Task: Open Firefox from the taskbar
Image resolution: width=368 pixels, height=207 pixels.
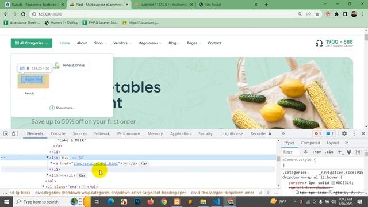Action: pos(150,202)
